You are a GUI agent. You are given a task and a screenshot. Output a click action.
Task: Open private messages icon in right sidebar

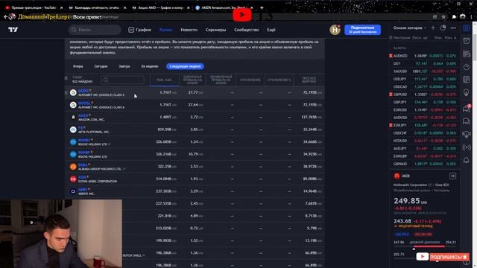click(467, 121)
